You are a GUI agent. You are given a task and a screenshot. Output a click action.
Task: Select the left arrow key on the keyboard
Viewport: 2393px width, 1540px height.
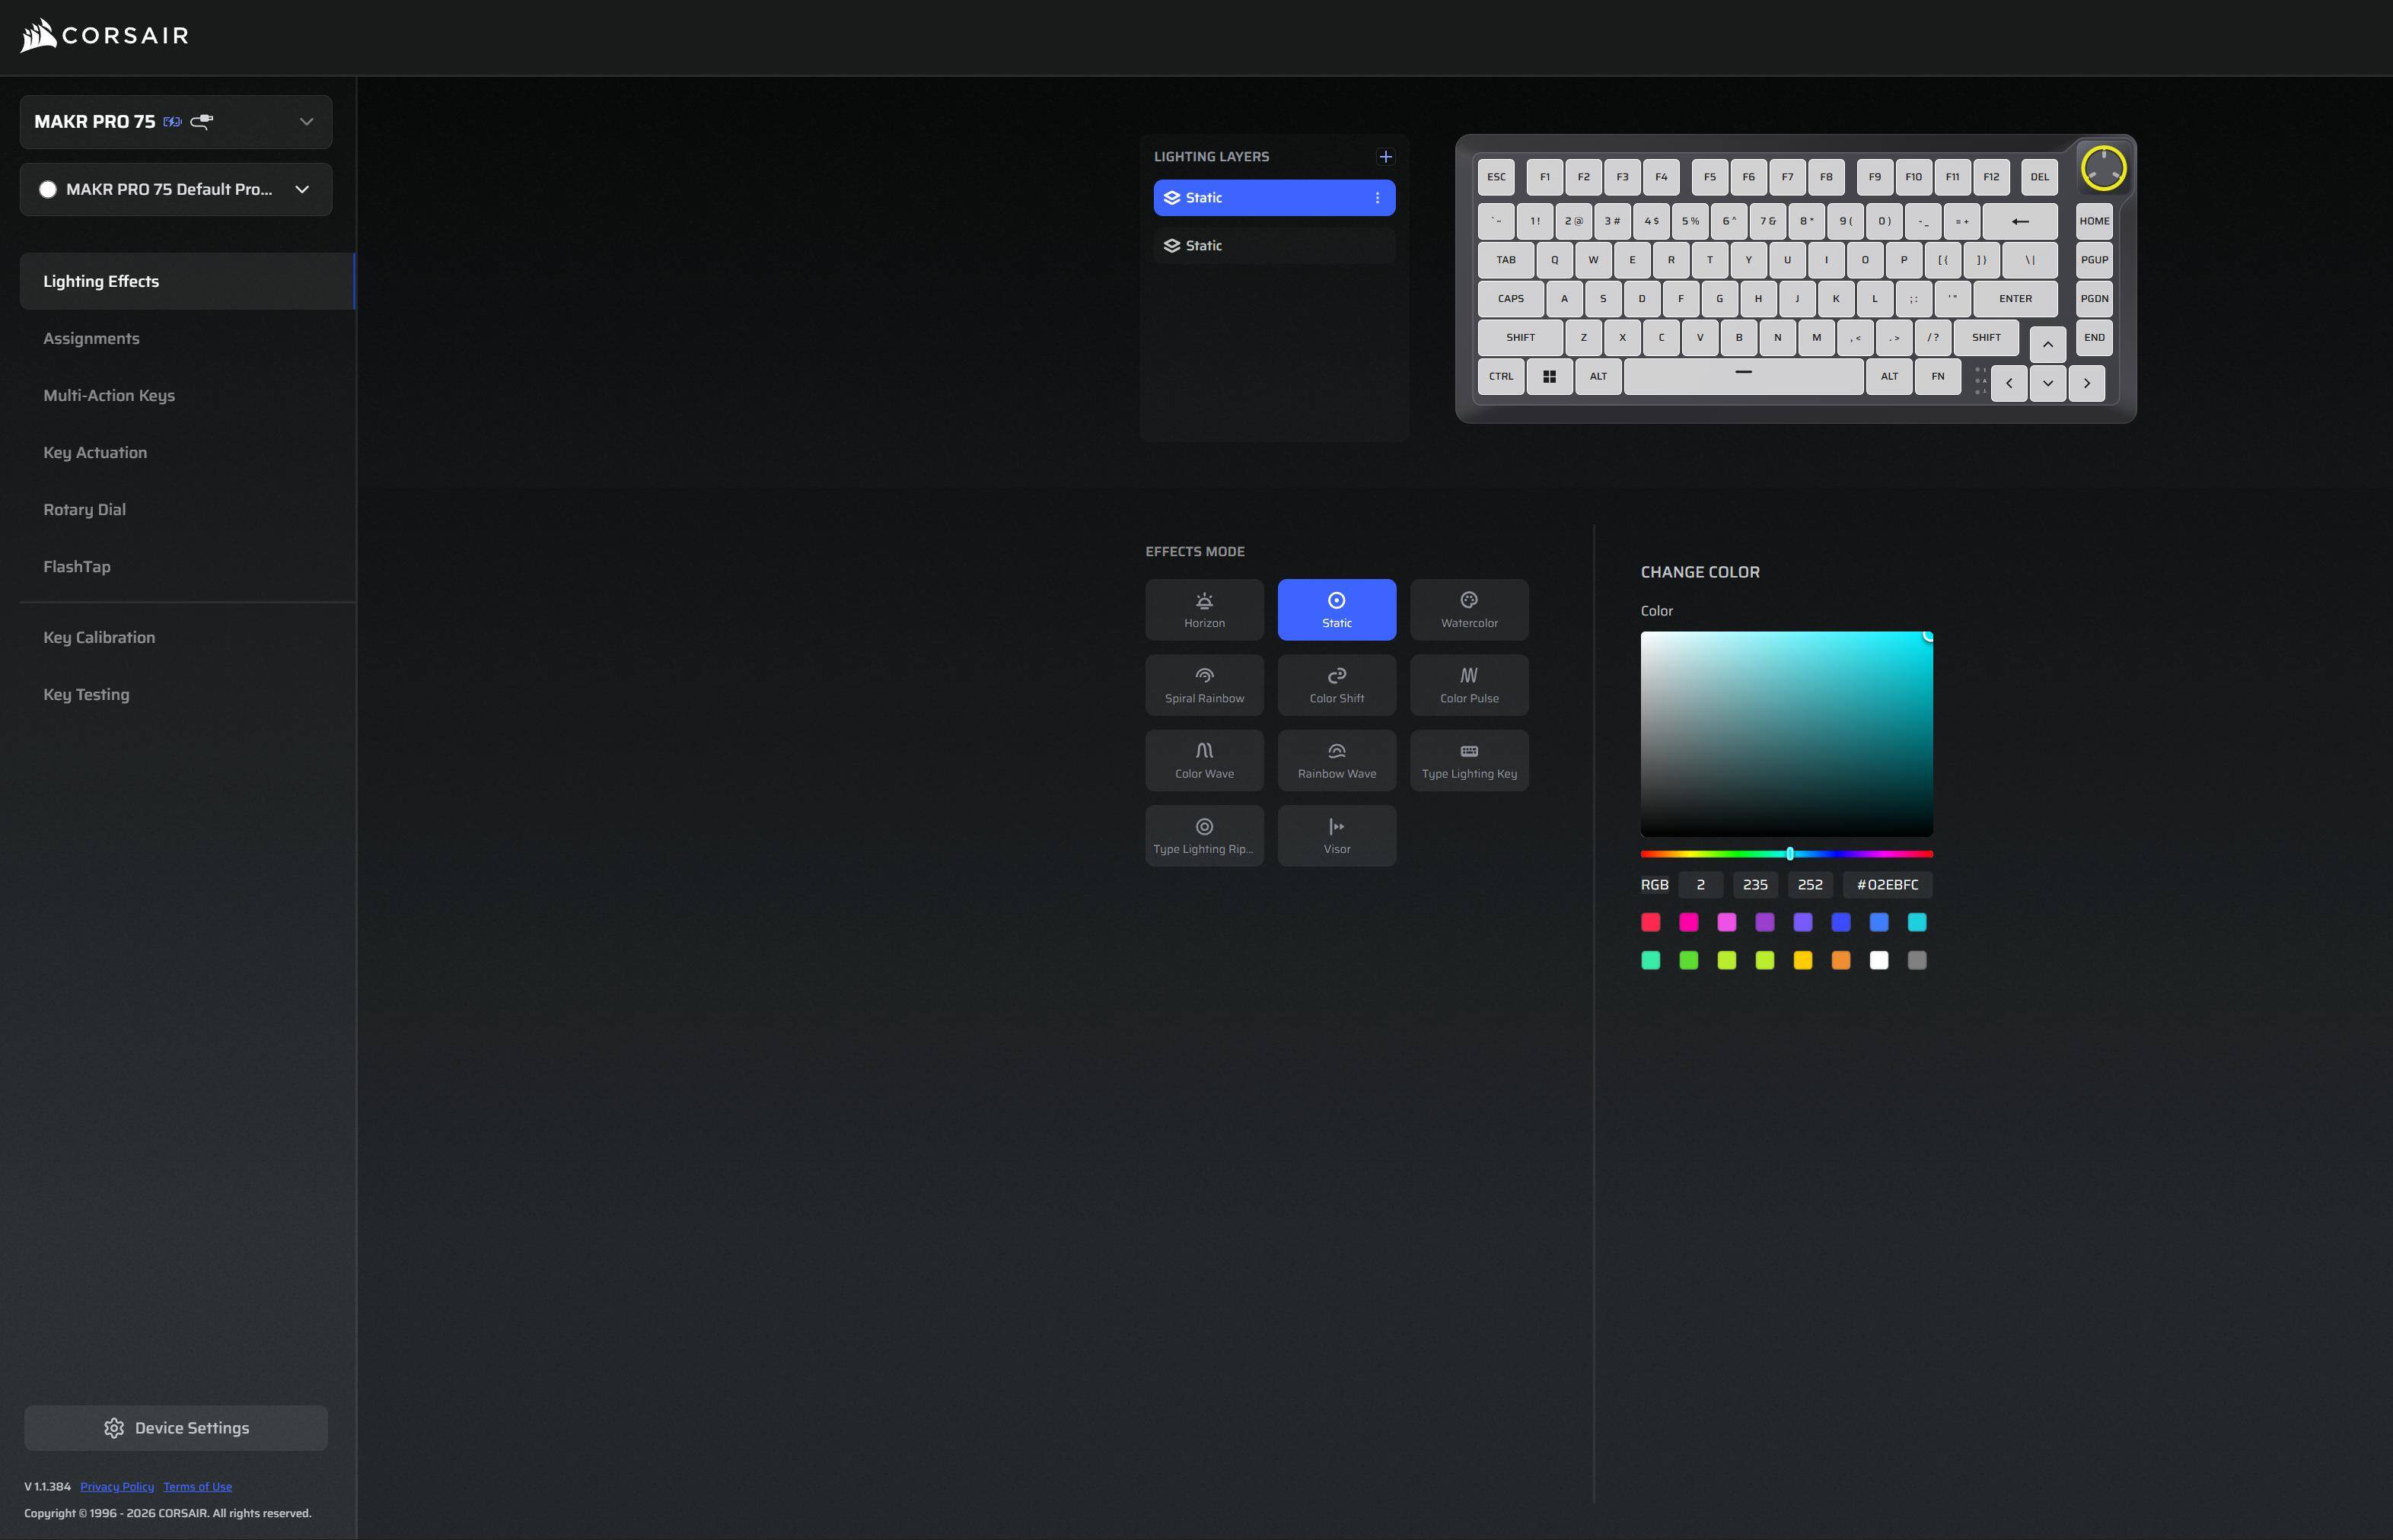click(x=2009, y=383)
